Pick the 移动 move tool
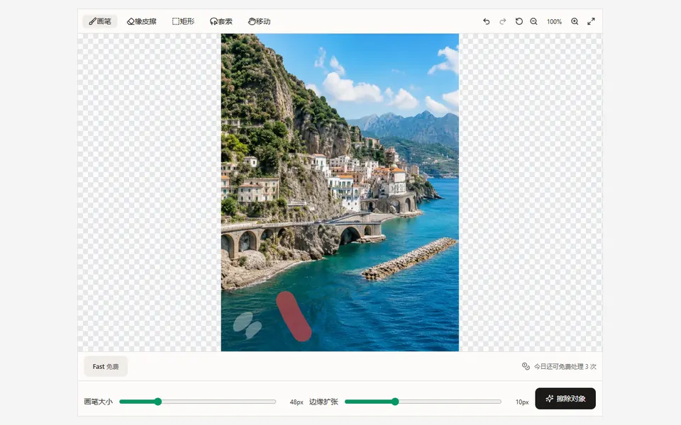The width and height of the screenshot is (681, 425). (x=260, y=21)
